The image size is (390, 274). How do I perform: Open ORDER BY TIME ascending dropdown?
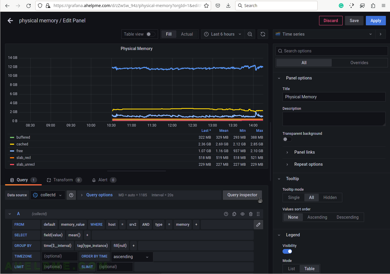[132, 257]
